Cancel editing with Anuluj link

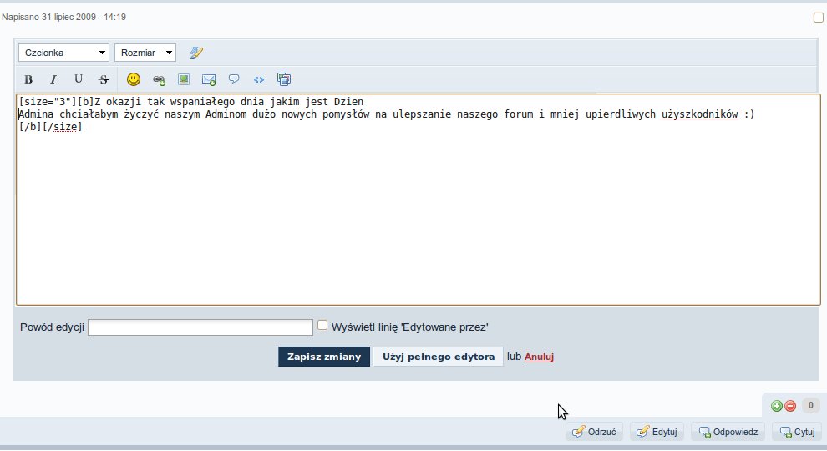point(539,357)
